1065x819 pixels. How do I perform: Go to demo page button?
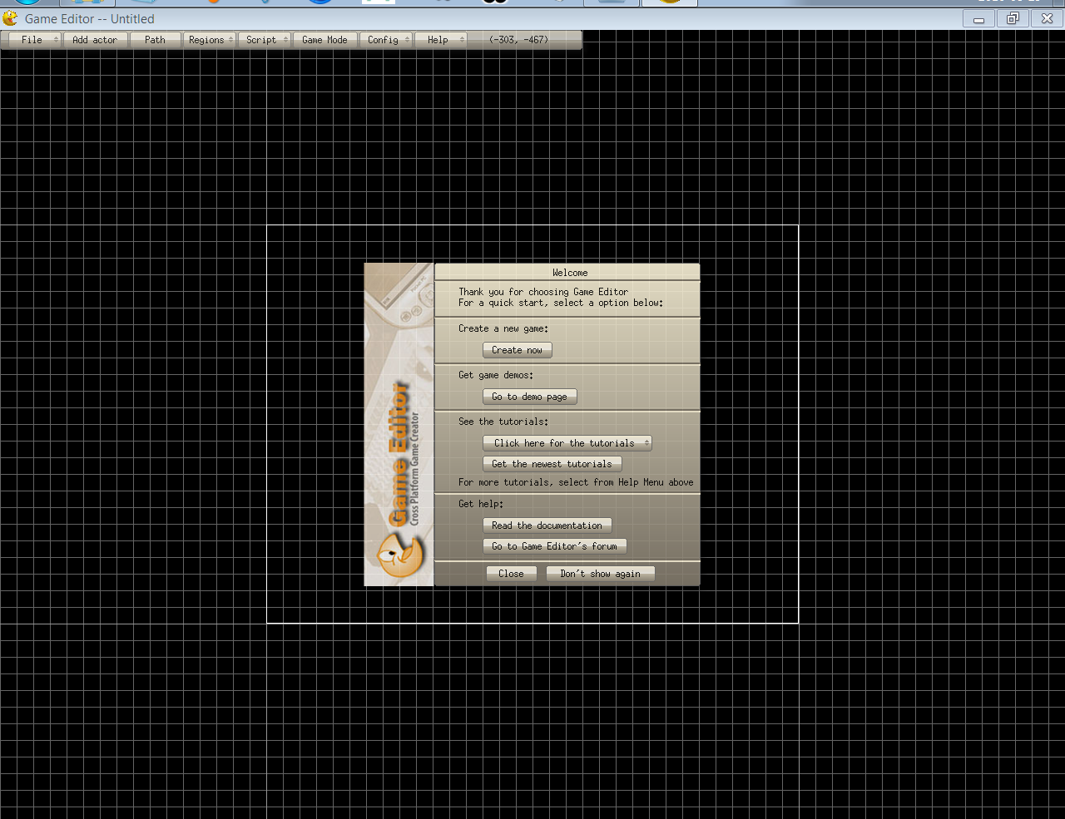tap(529, 397)
